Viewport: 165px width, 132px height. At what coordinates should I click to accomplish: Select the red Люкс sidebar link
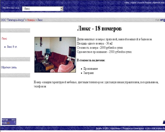click(4, 38)
